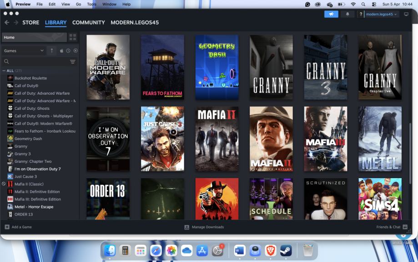Screen dimensions: 418x262
Task: Open Photos from the Dock
Action: click(171, 251)
